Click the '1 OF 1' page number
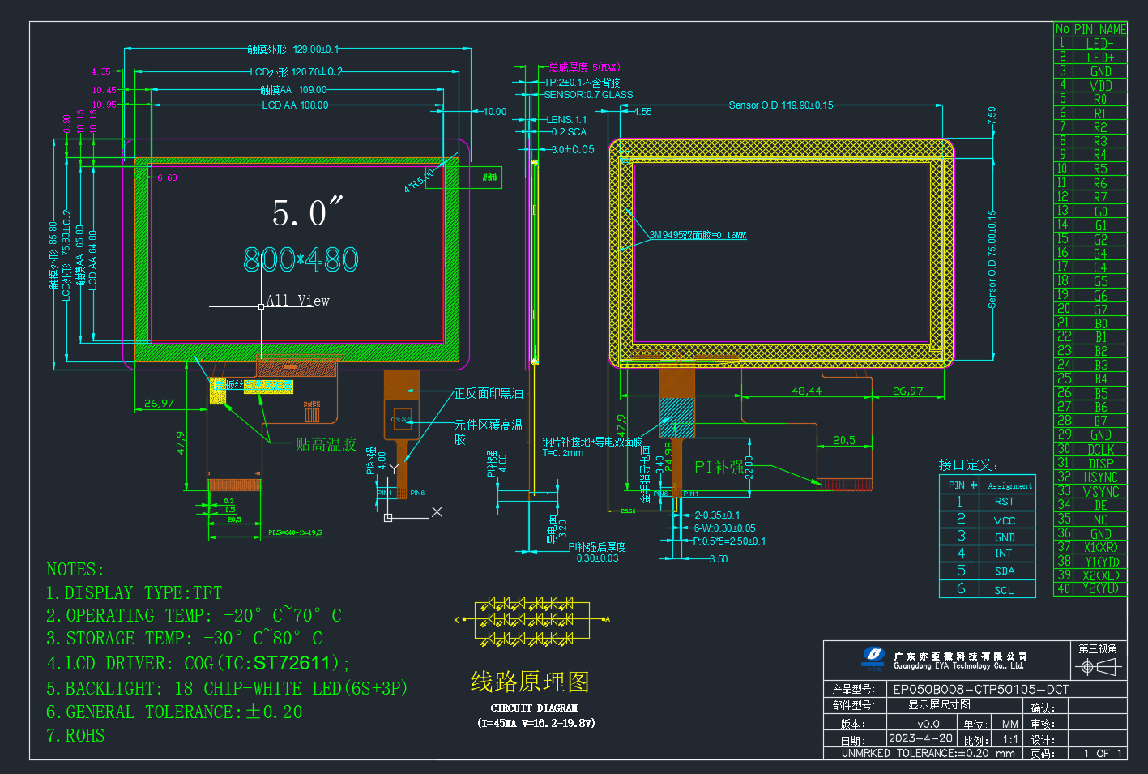Viewport: 1148px width, 774px height. 1103,753
